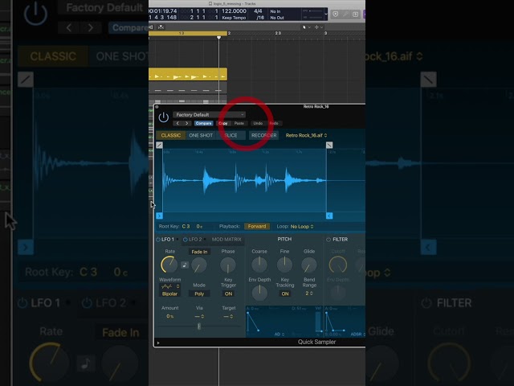Image resolution: width=514 pixels, height=386 pixels.
Task: Toggle the LFO 2 power icon
Action: tap(186, 240)
